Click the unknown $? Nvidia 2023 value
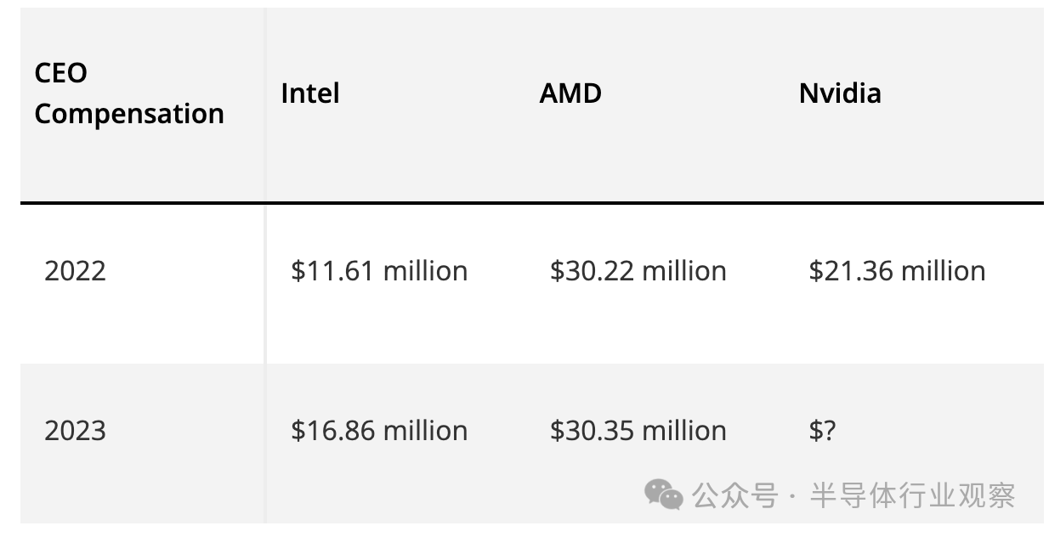 (822, 431)
